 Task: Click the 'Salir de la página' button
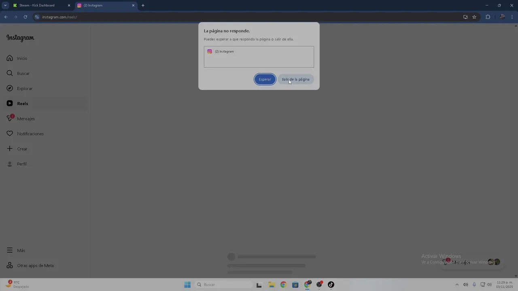pos(295,79)
